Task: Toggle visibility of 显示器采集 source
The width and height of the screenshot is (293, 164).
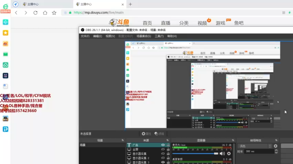Action: [x=163, y=153]
